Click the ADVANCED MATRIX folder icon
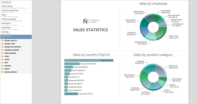 tap(2, 50)
